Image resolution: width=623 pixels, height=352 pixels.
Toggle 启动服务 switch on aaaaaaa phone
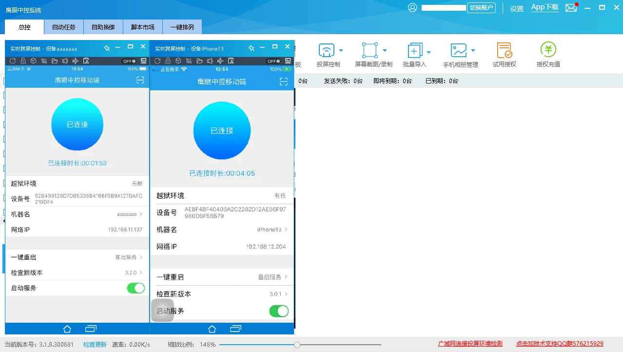pos(136,288)
